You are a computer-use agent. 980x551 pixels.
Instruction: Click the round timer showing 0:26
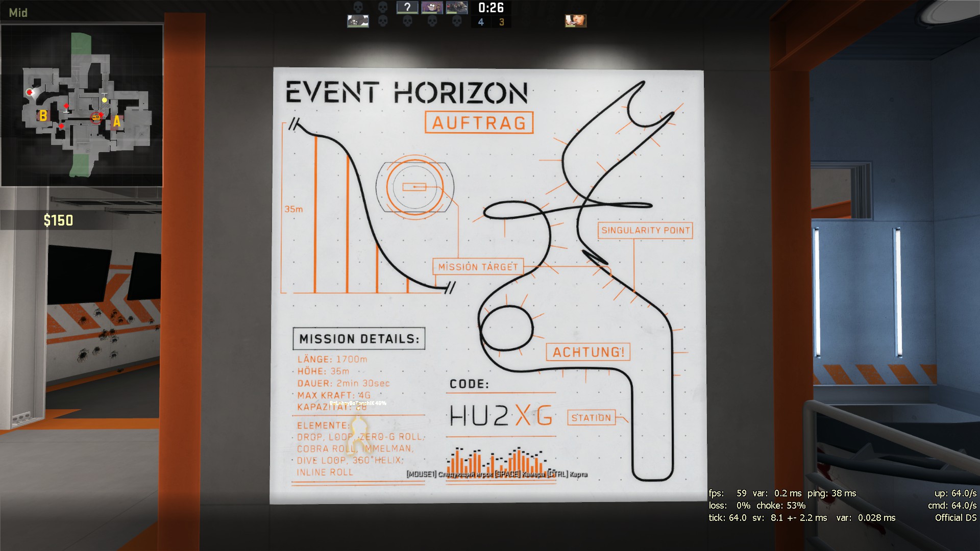(x=491, y=8)
